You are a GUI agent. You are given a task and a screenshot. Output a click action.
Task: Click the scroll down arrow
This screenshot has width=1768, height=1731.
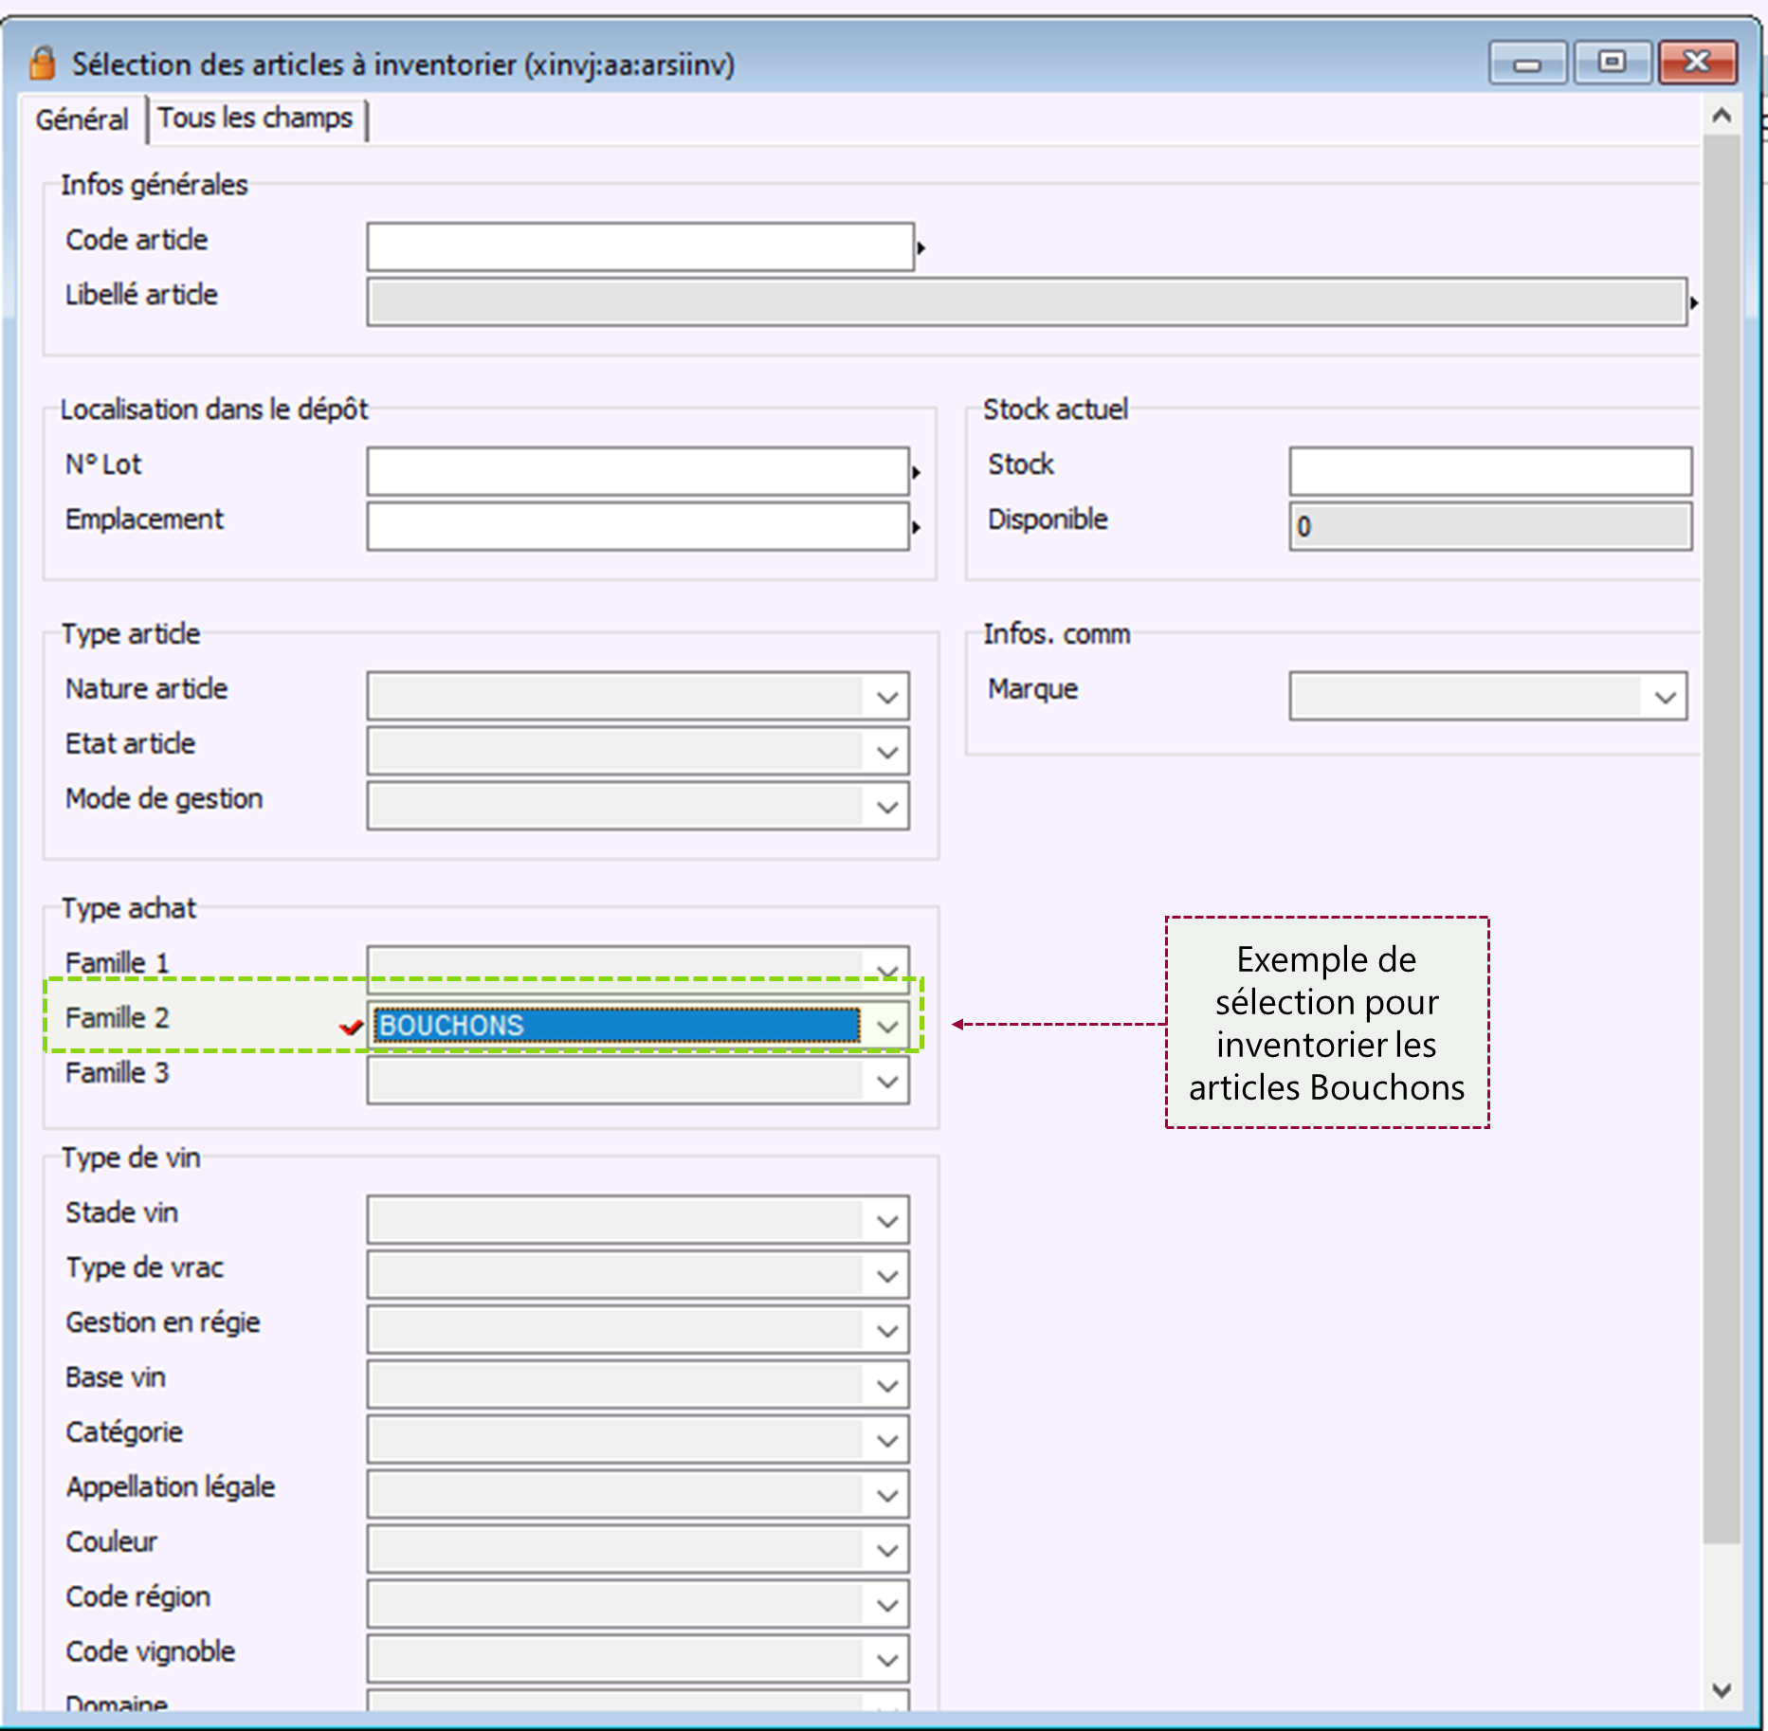point(1722,1689)
